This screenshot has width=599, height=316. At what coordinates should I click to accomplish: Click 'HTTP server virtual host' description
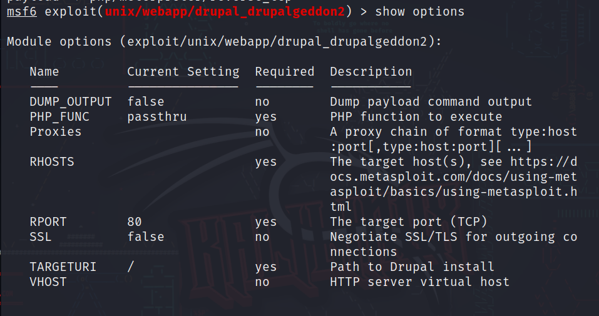tap(419, 282)
